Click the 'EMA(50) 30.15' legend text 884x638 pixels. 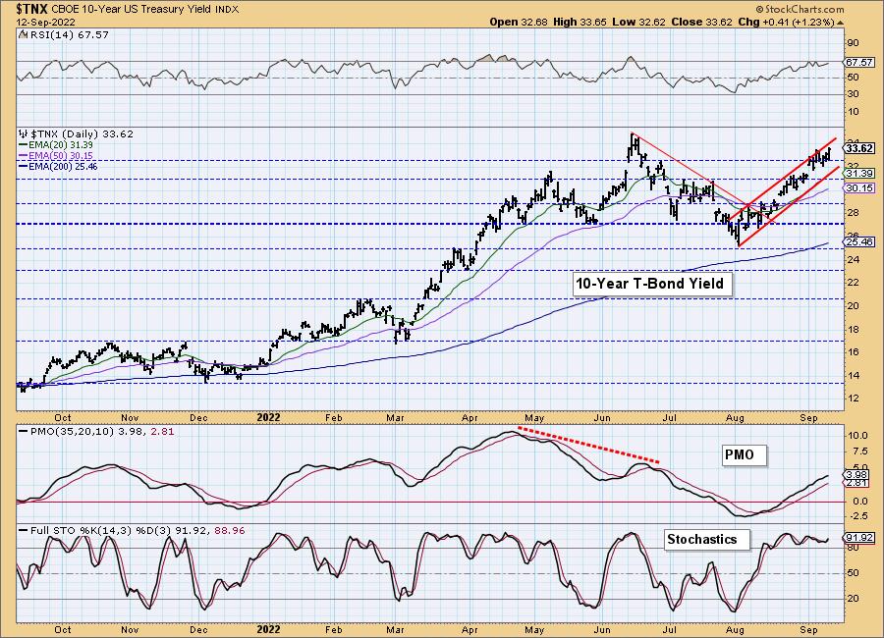coord(61,155)
